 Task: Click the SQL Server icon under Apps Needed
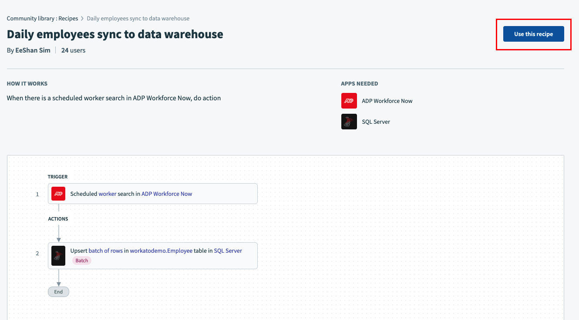[349, 122]
